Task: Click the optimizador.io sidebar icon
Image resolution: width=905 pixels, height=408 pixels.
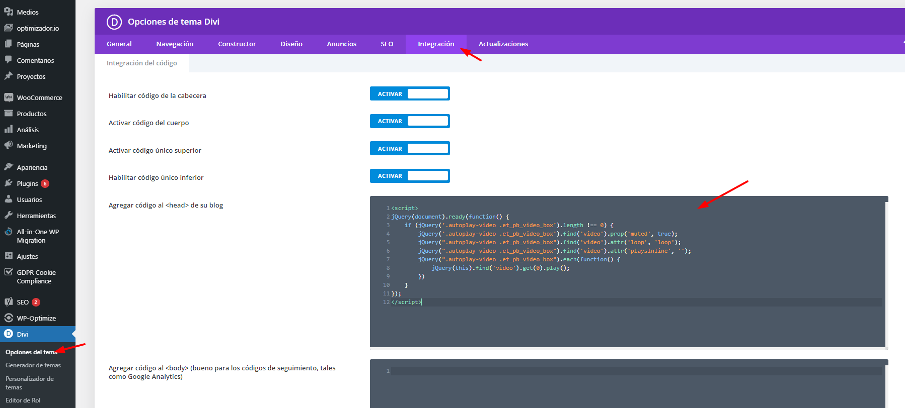Action: [9, 28]
